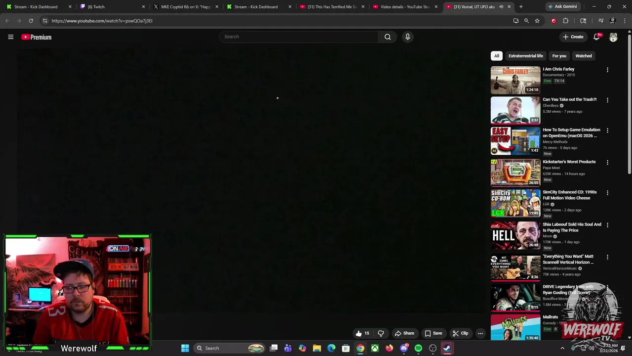Dislike the video with thumbs down
The image size is (632, 356).
point(381,333)
